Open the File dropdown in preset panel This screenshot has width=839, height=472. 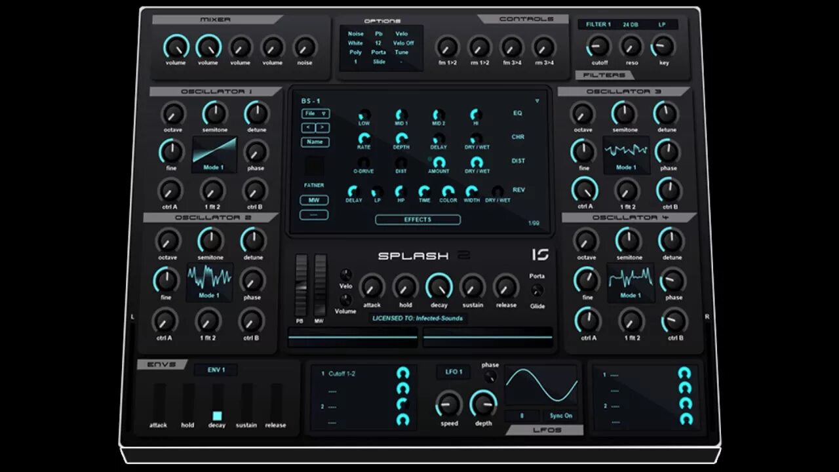pos(316,113)
